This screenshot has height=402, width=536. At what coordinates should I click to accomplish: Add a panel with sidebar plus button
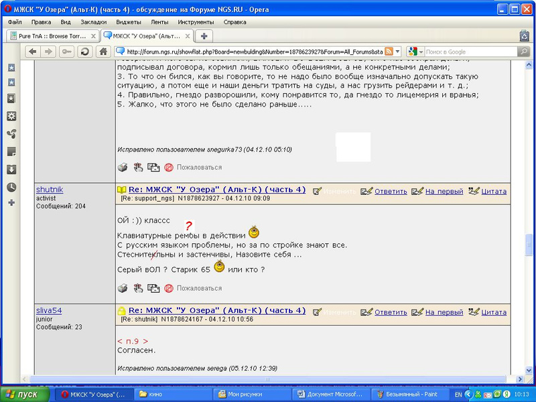[11, 202]
